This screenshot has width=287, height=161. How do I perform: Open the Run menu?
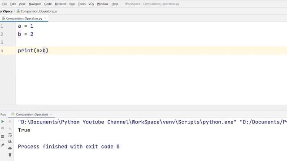(x=72, y=4)
